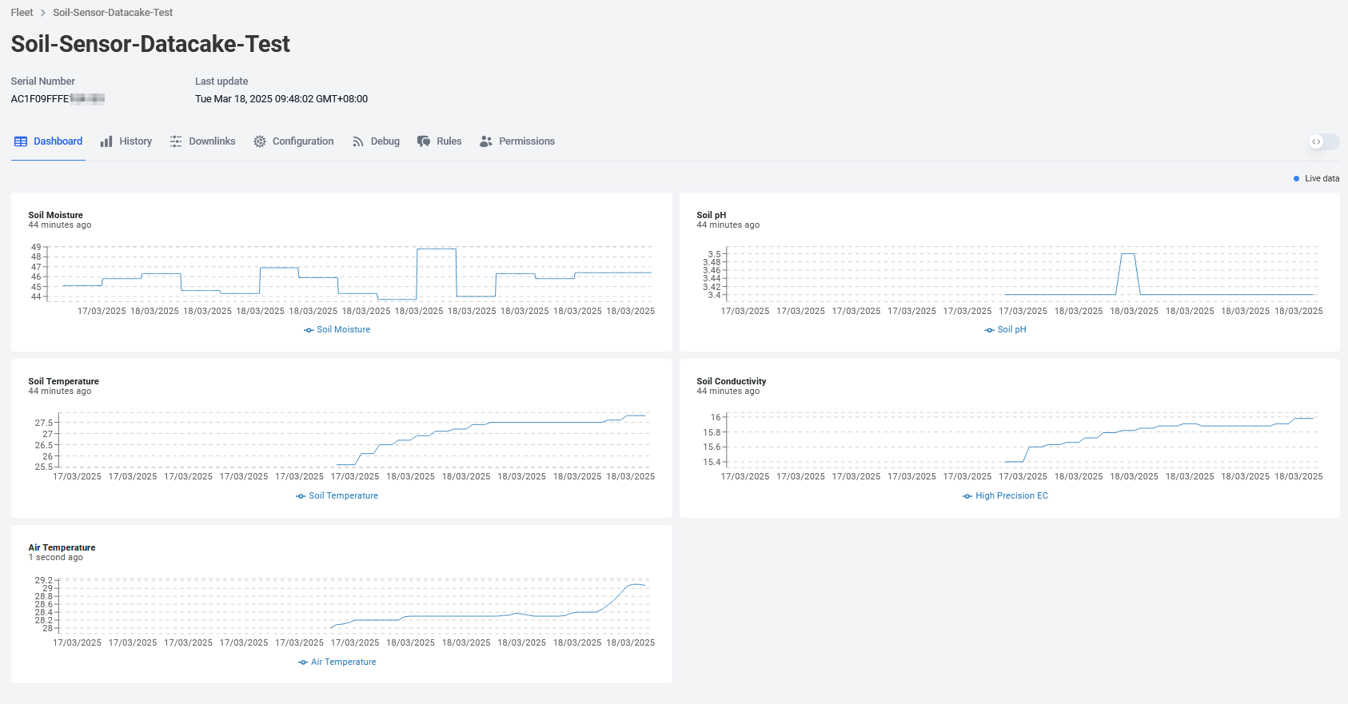This screenshot has width=1348, height=704.
Task: Toggle the Air Temperature legend entry
Action: coord(337,662)
